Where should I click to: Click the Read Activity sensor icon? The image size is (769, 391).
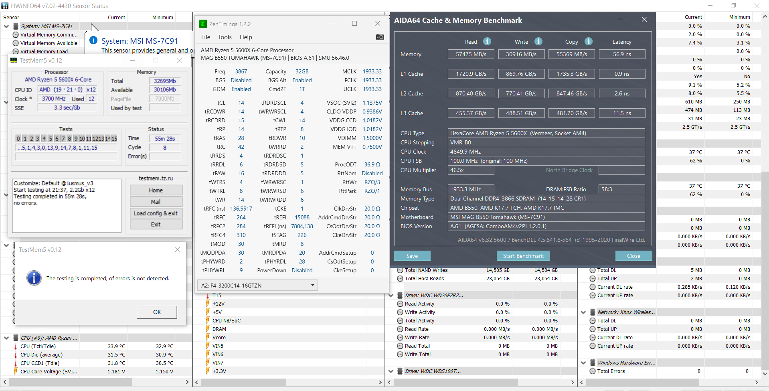coord(400,304)
